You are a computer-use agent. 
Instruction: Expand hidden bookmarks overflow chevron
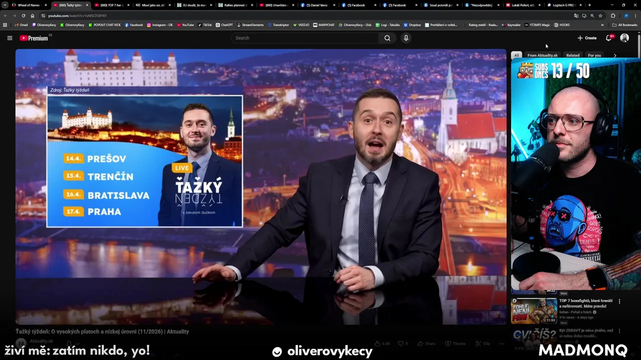pyautogui.click(x=602, y=25)
